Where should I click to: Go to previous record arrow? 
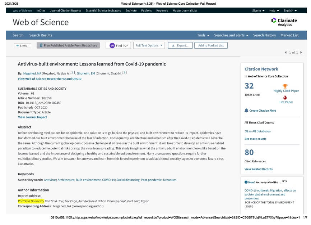pyautogui.click(x=286, y=53)
